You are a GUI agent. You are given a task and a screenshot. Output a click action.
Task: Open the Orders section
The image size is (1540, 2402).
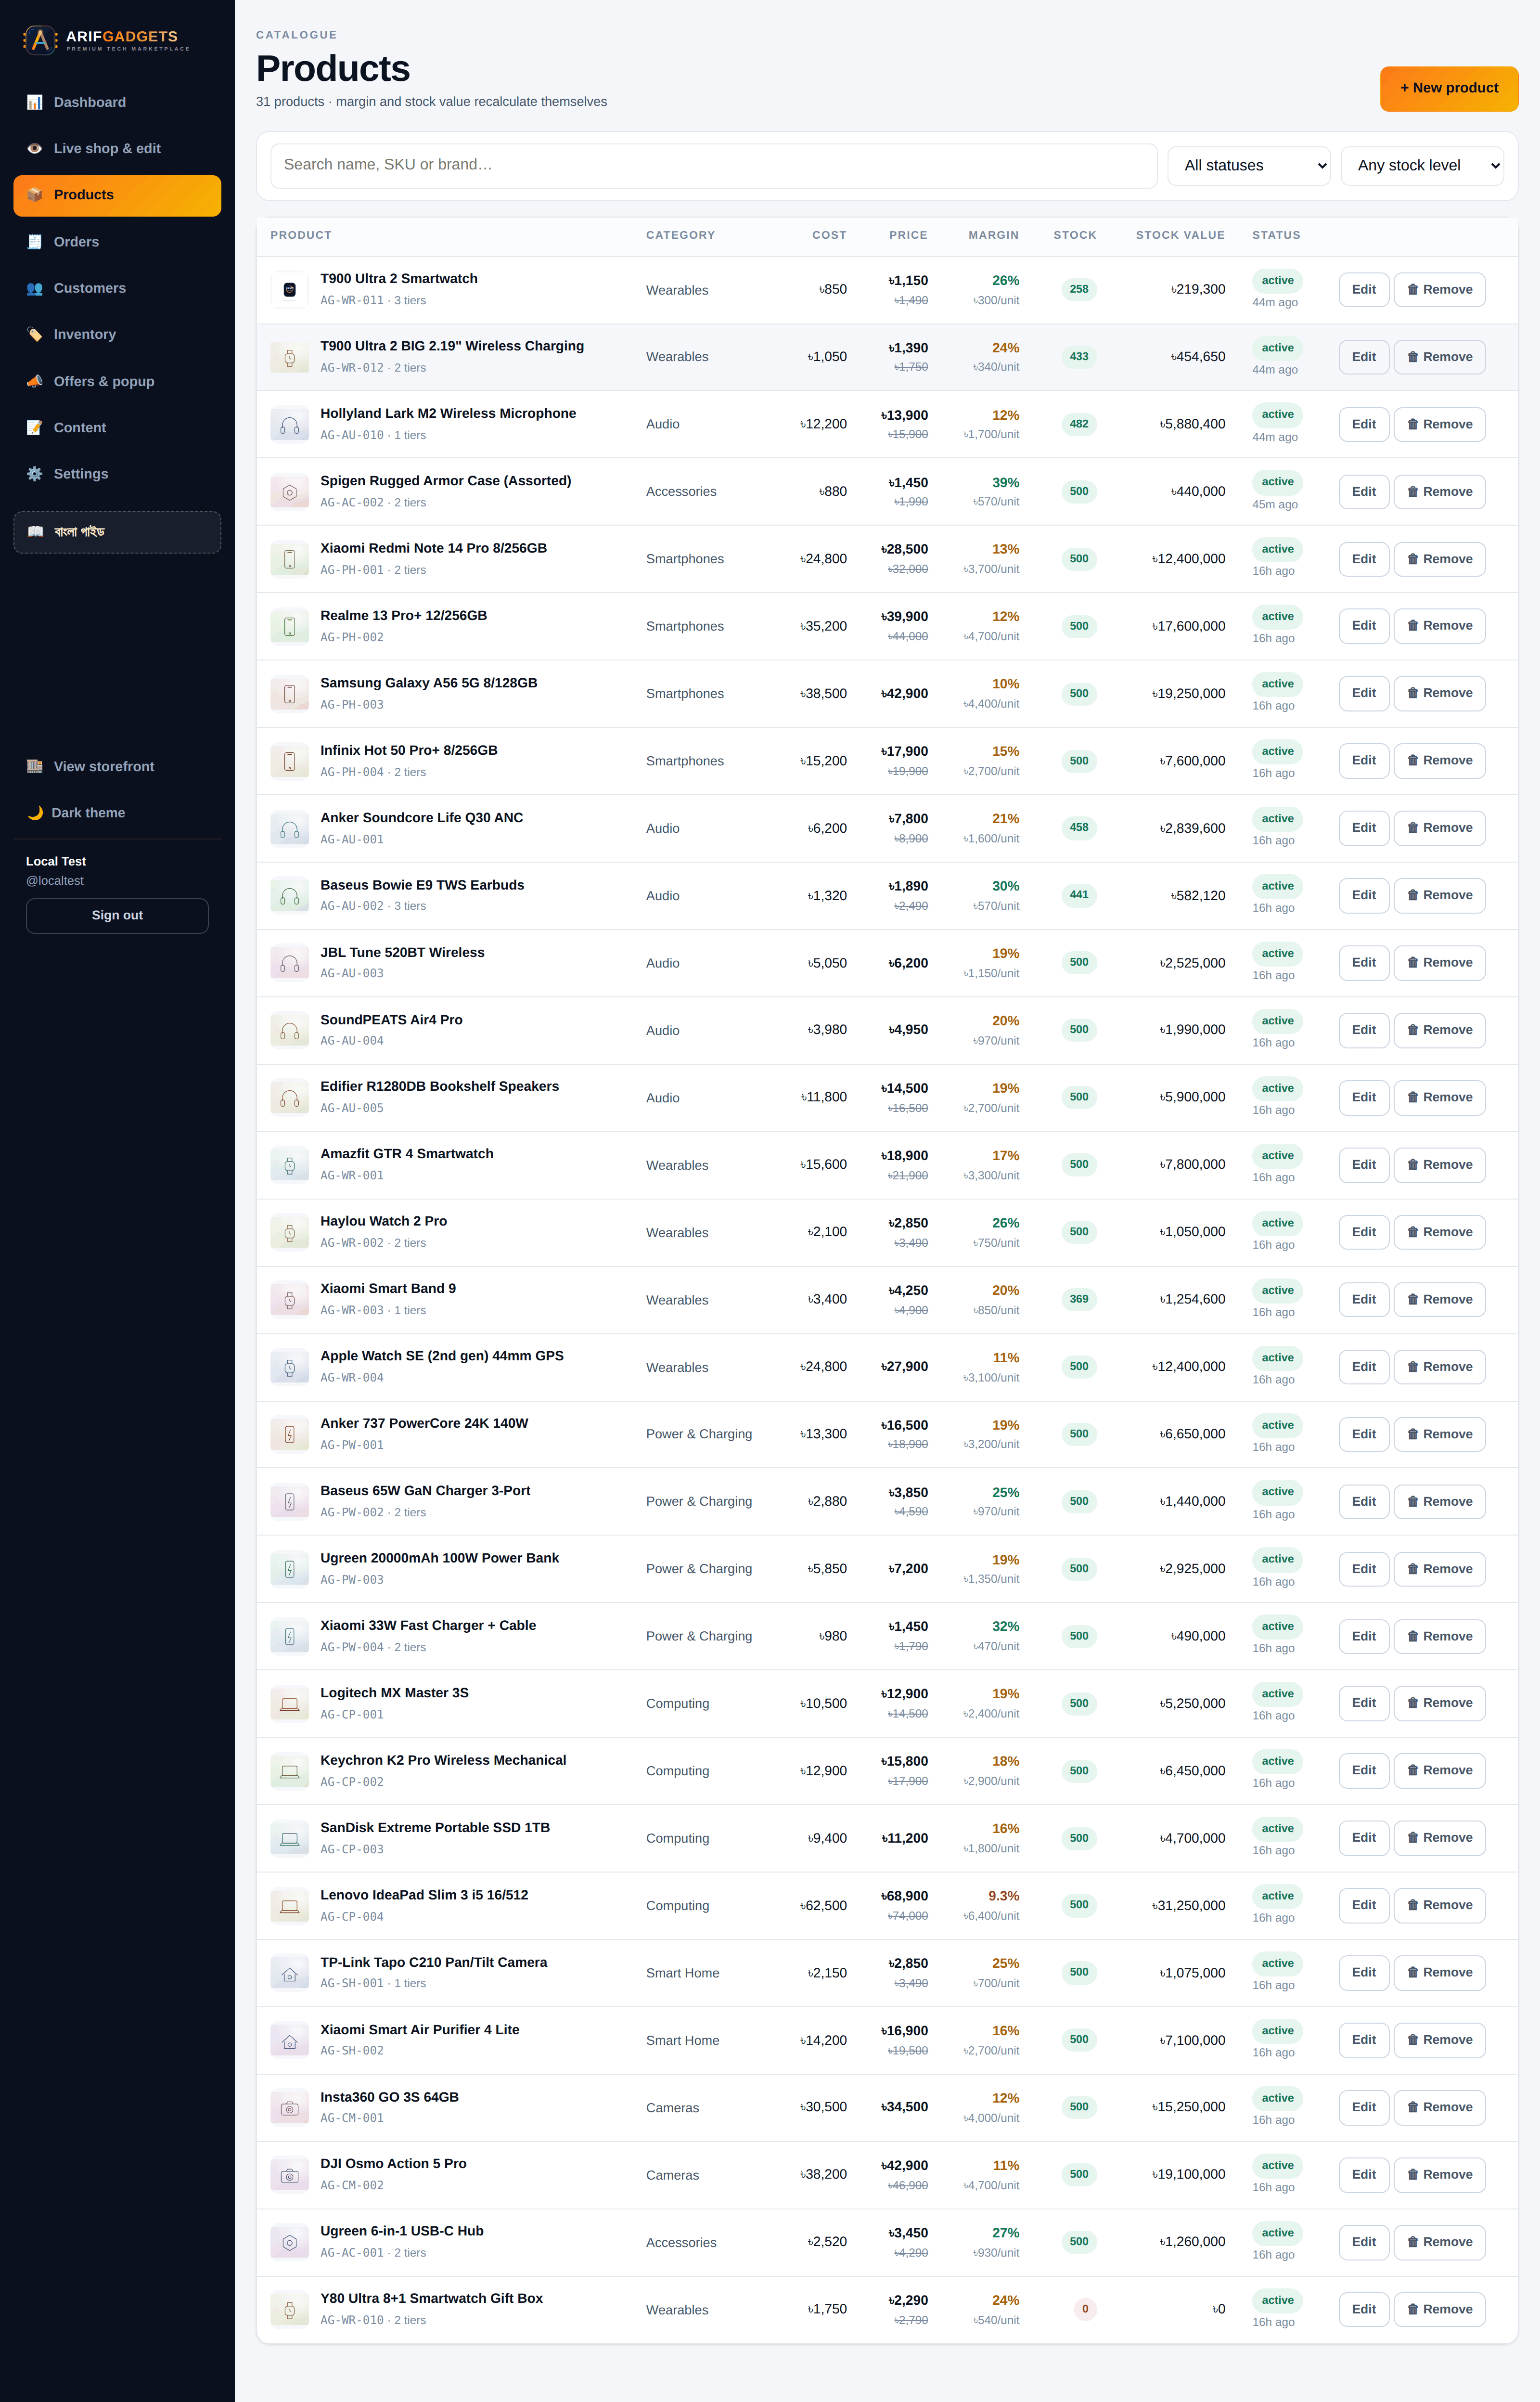click(117, 242)
